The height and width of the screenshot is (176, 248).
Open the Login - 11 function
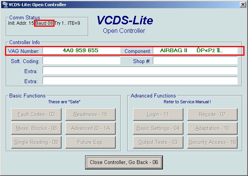tap(158, 114)
